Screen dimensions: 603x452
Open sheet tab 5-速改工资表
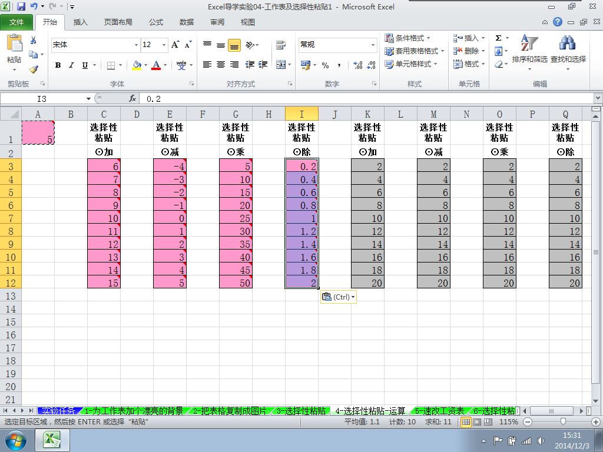point(439,411)
